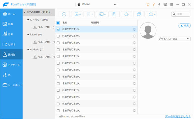Collapse the 全ての連絡先 (1191) tree node
194x119 pixels.
(x=25, y=12)
